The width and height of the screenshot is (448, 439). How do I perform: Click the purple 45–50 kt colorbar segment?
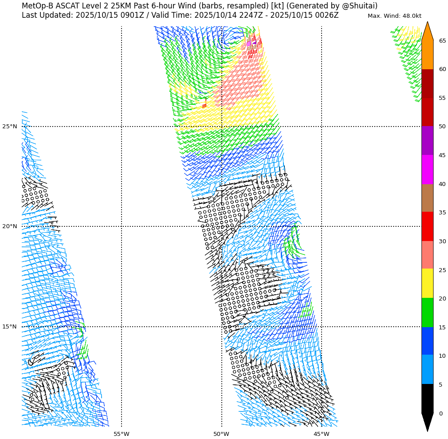(x=427, y=140)
